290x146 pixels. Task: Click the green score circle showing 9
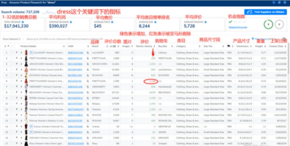pos(268,24)
